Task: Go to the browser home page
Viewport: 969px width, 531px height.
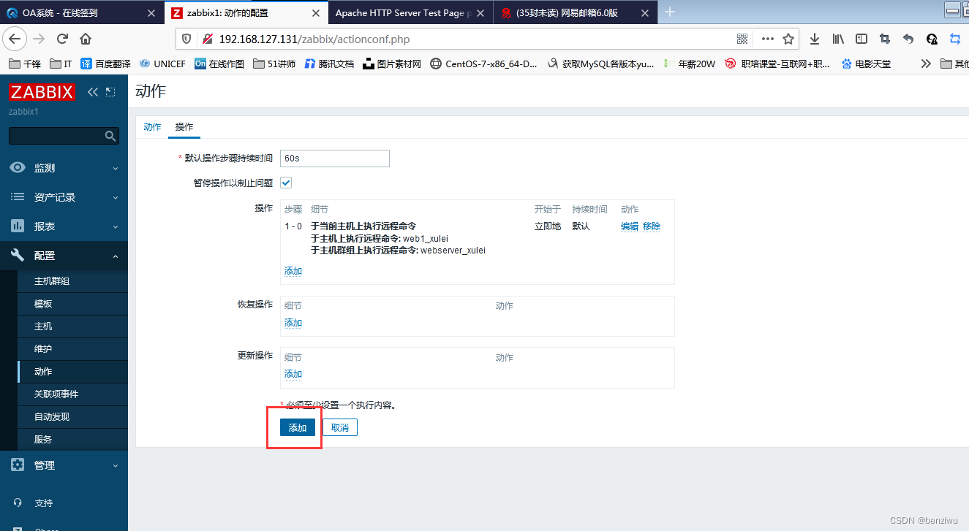Action: click(x=86, y=39)
